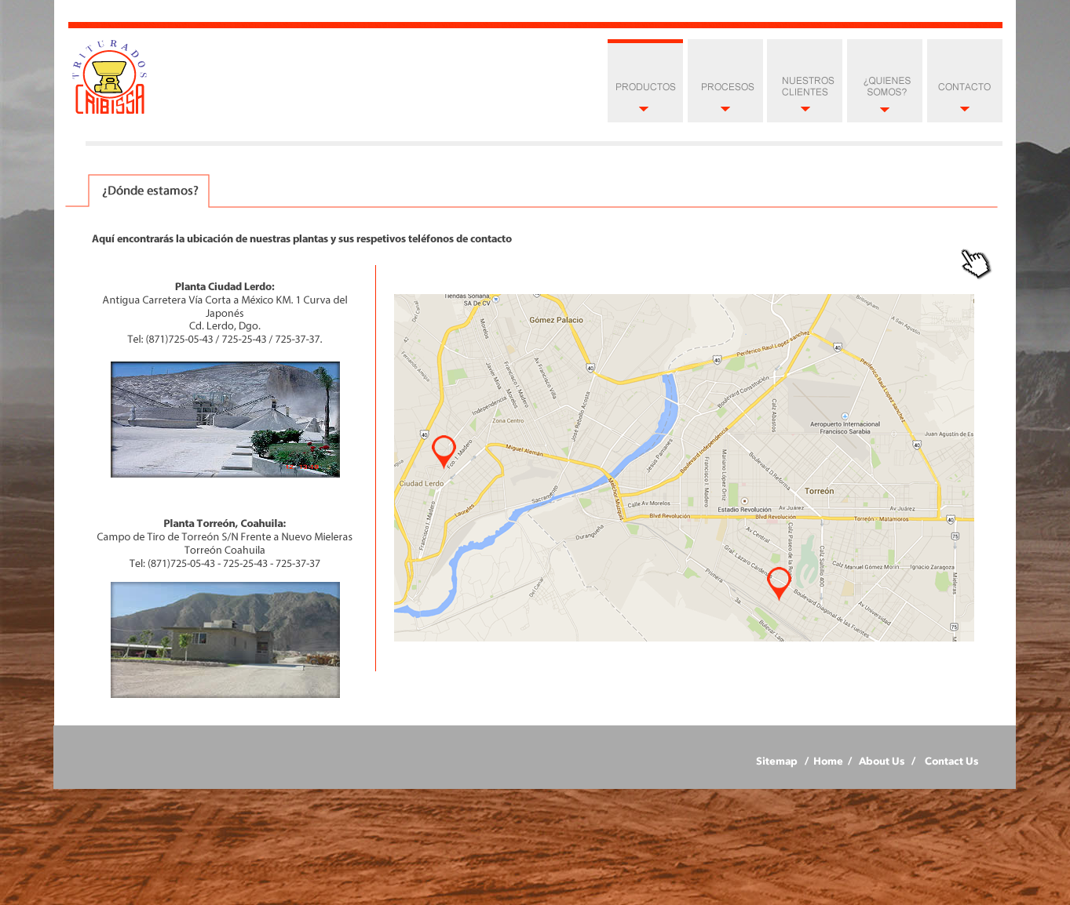The height and width of the screenshot is (905, 1070).
Task: Open the PRODUCTOS menu
Action: click(x=645, y=81)
